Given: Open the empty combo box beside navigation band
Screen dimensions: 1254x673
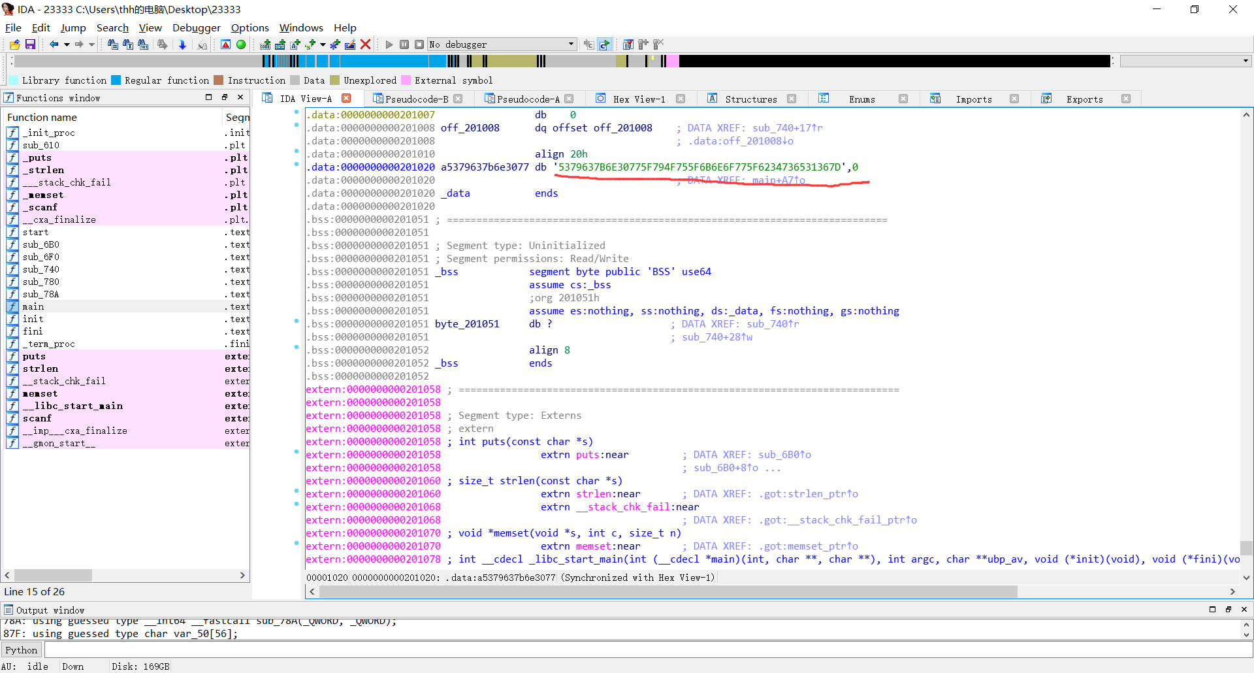Looking at the screenshot, I should tap(1185, 61).
